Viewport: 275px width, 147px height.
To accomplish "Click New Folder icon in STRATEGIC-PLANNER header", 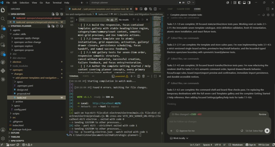I will (53, 26).
